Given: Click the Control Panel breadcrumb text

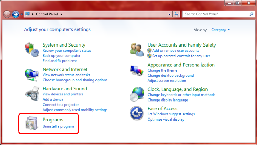Looking at the screenshot, I should point(47,14).
